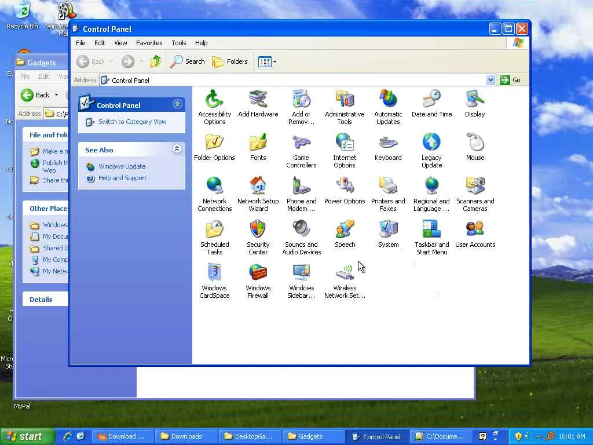Open the Edit menu in Control Panel
Screen dimensions: 593x445
coord(100,43)
